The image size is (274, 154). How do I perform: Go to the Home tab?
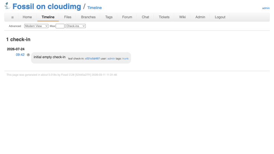click(27, 17)
